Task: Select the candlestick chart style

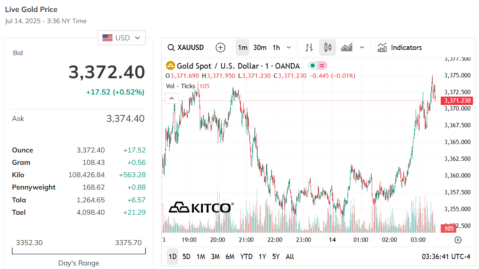Action: pyautogui.click(x=328, y=47)
